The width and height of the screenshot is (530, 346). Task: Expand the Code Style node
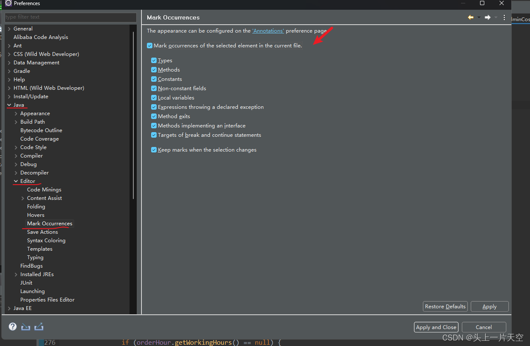(16, 147)
